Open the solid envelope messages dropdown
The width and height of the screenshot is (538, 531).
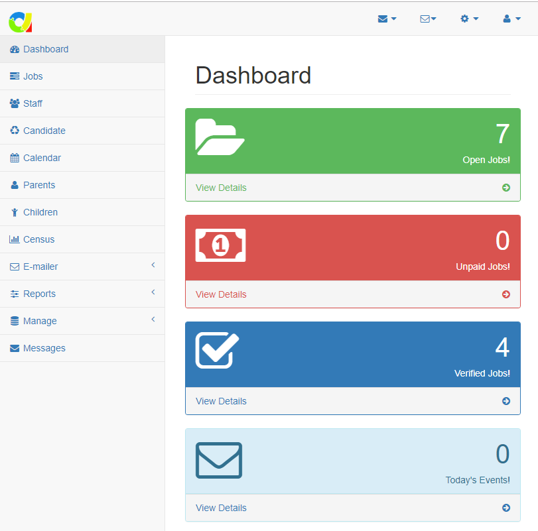click(387, 19)
